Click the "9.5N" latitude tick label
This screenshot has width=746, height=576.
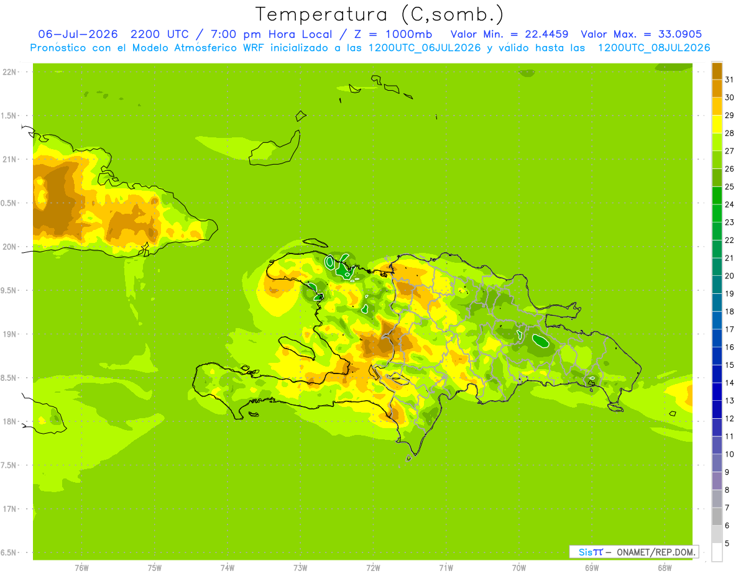9,290
